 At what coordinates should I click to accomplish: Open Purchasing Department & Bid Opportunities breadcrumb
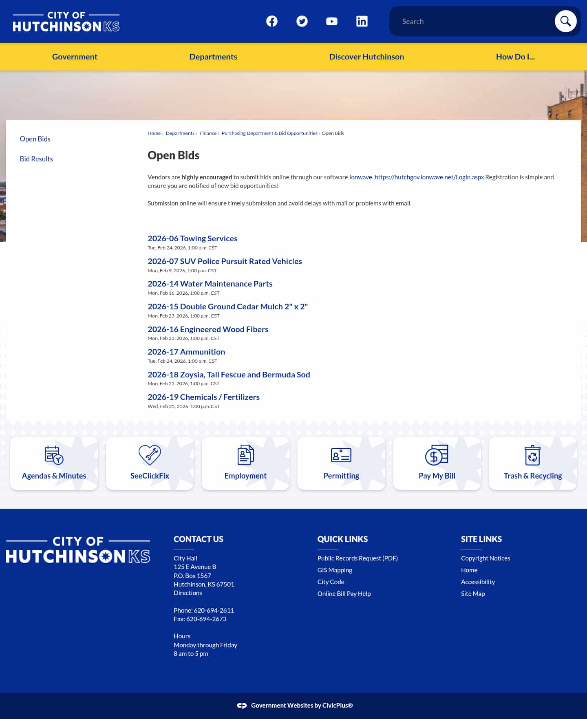tap(269, 133)
